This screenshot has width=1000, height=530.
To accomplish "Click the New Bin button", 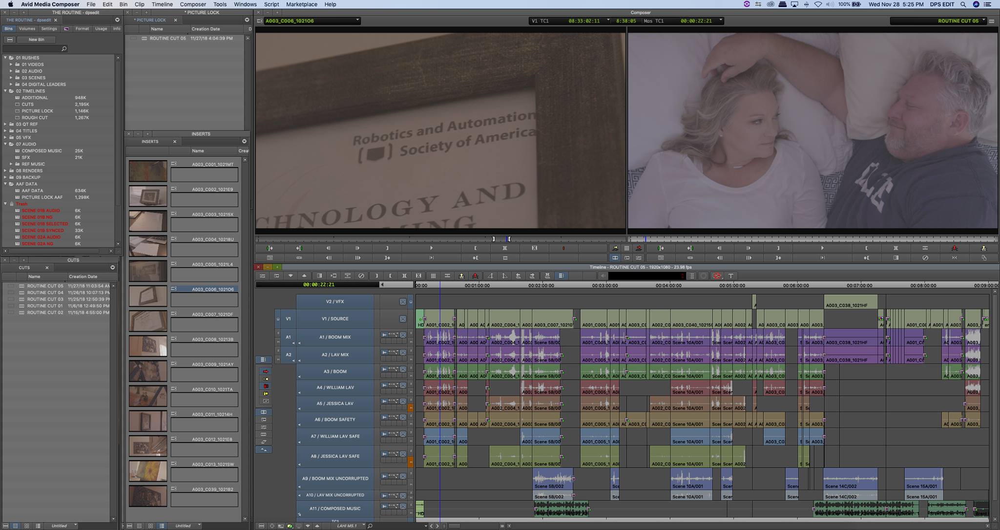I will pyautogui.click(x=36, y=40).
